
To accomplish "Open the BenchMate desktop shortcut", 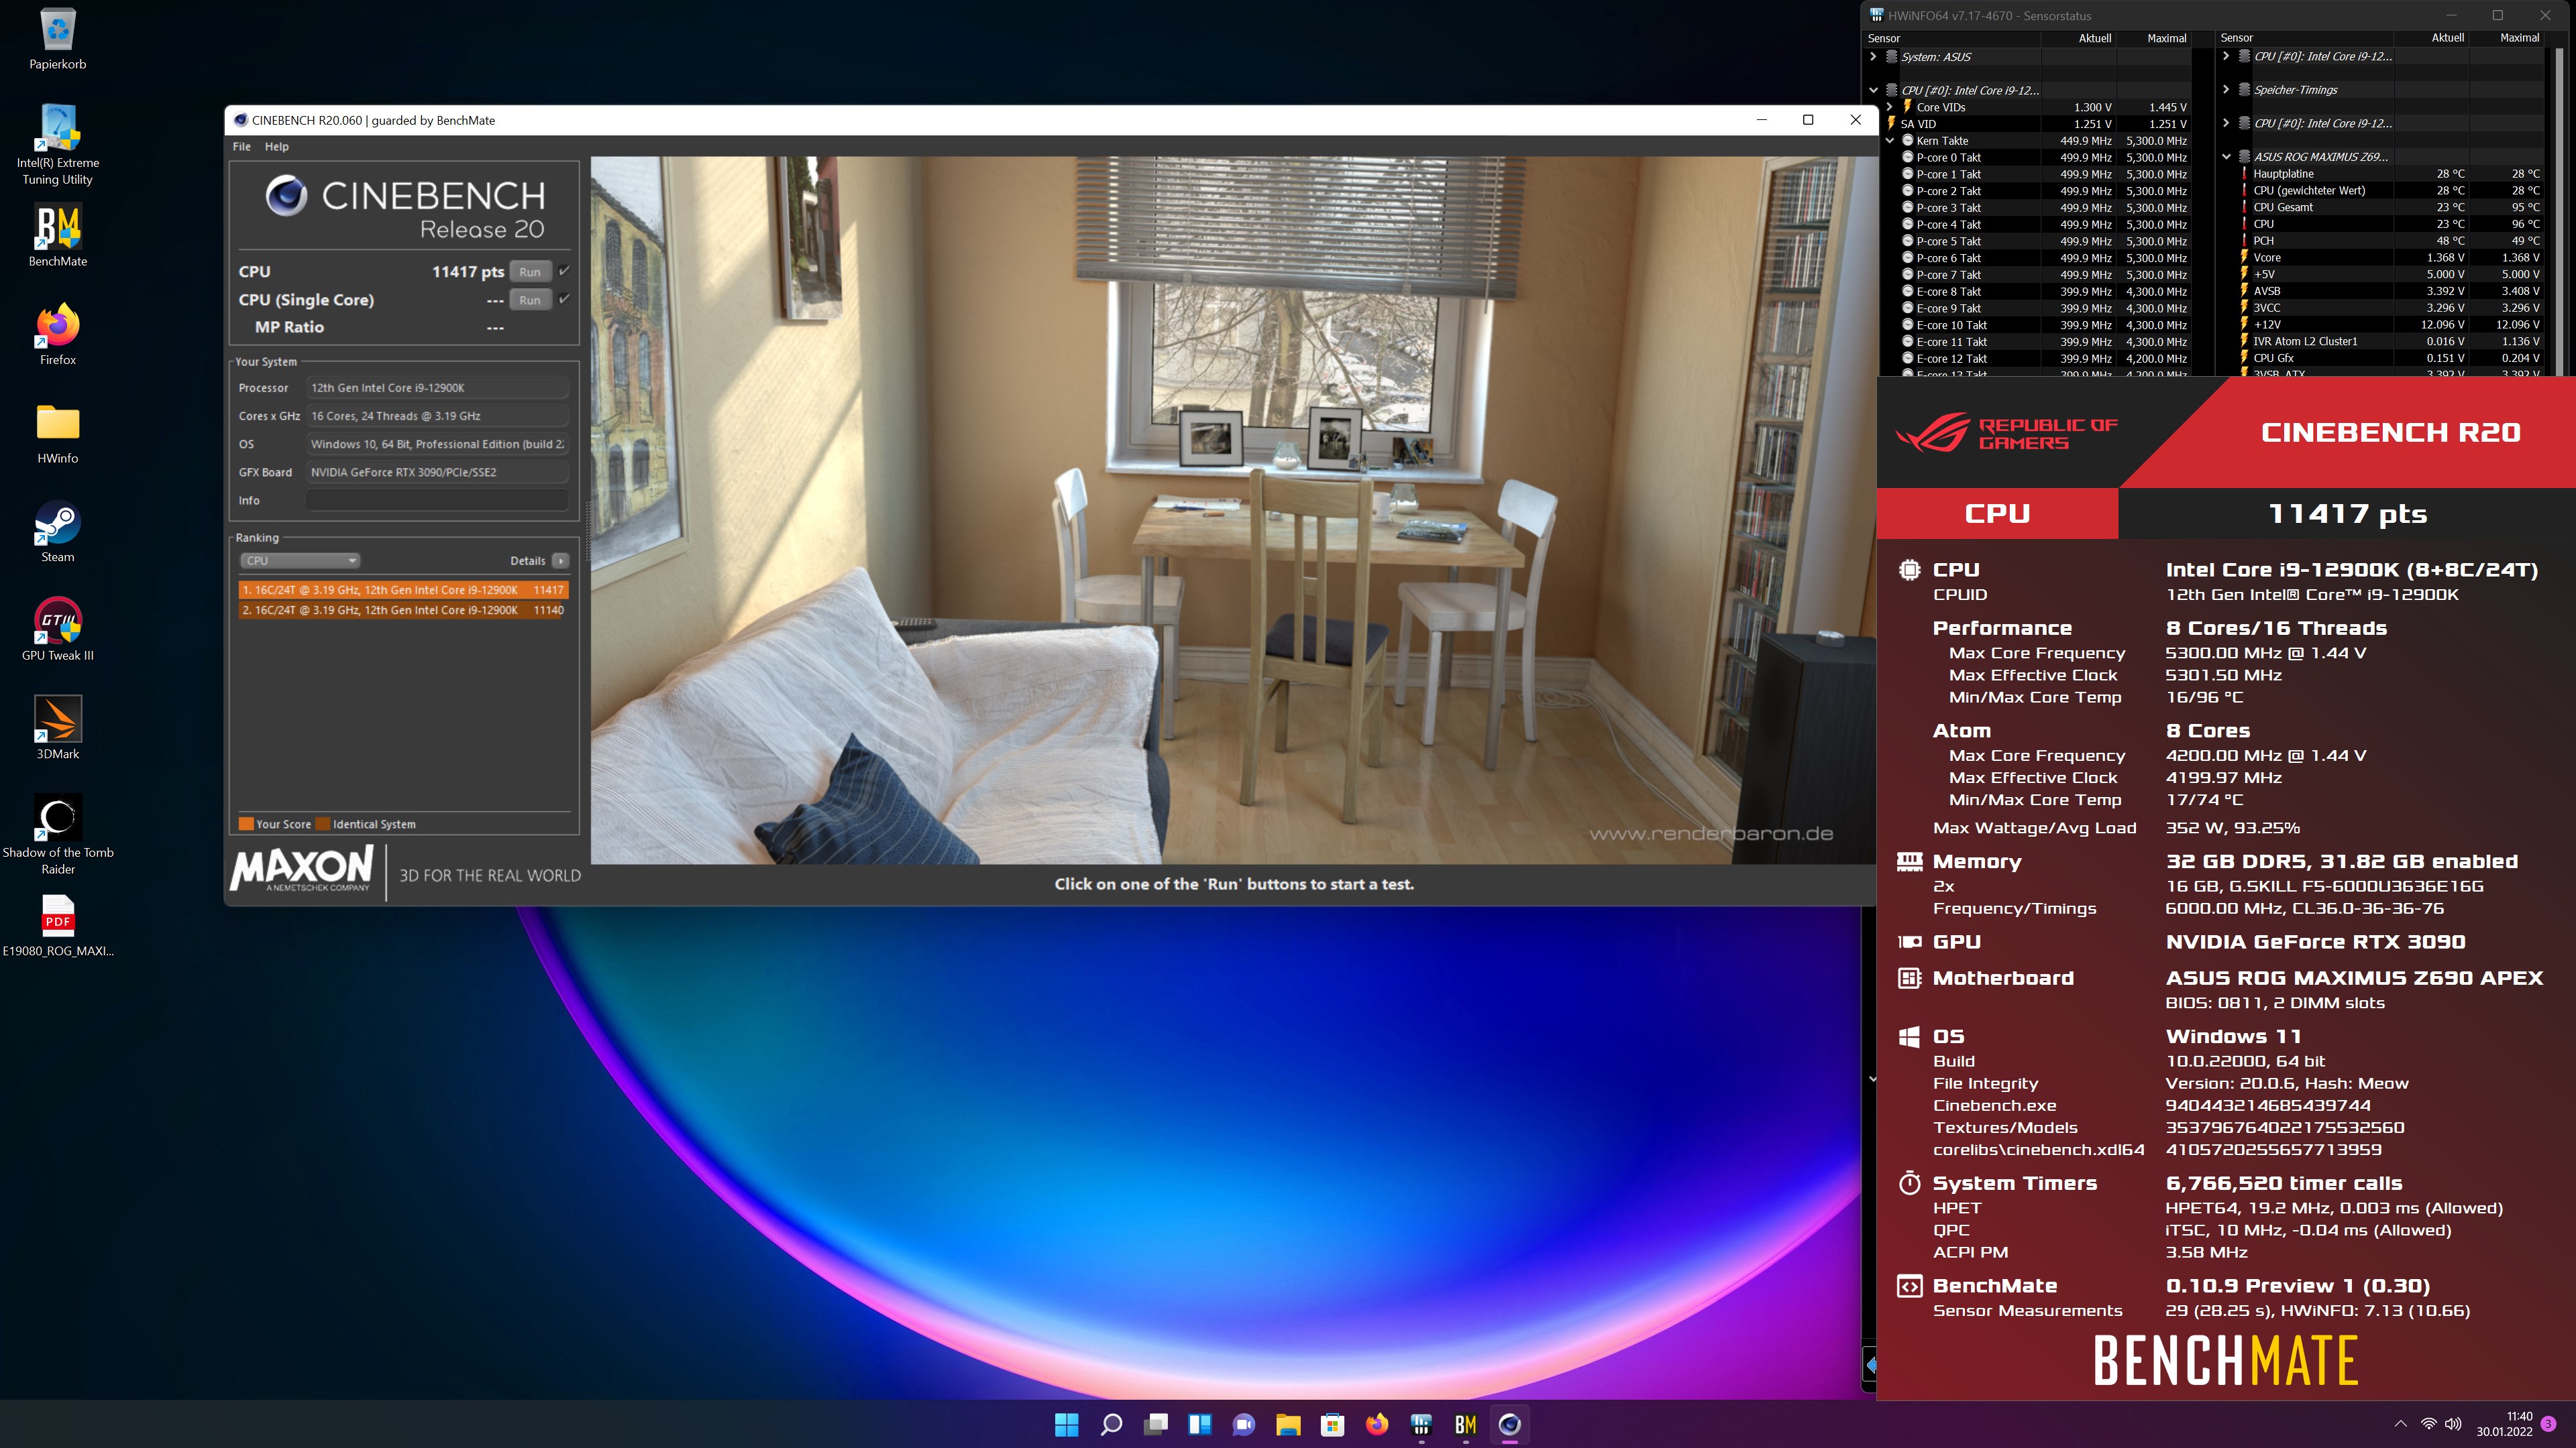I will (58, 236).
